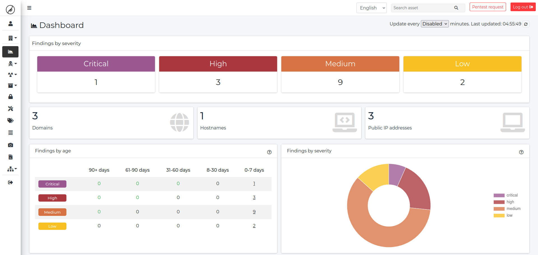Select the Dashboard chart icon in sidebar
The height and width of the screenshot is (255, 538).
pyautogui.click(x=10, y=51)
